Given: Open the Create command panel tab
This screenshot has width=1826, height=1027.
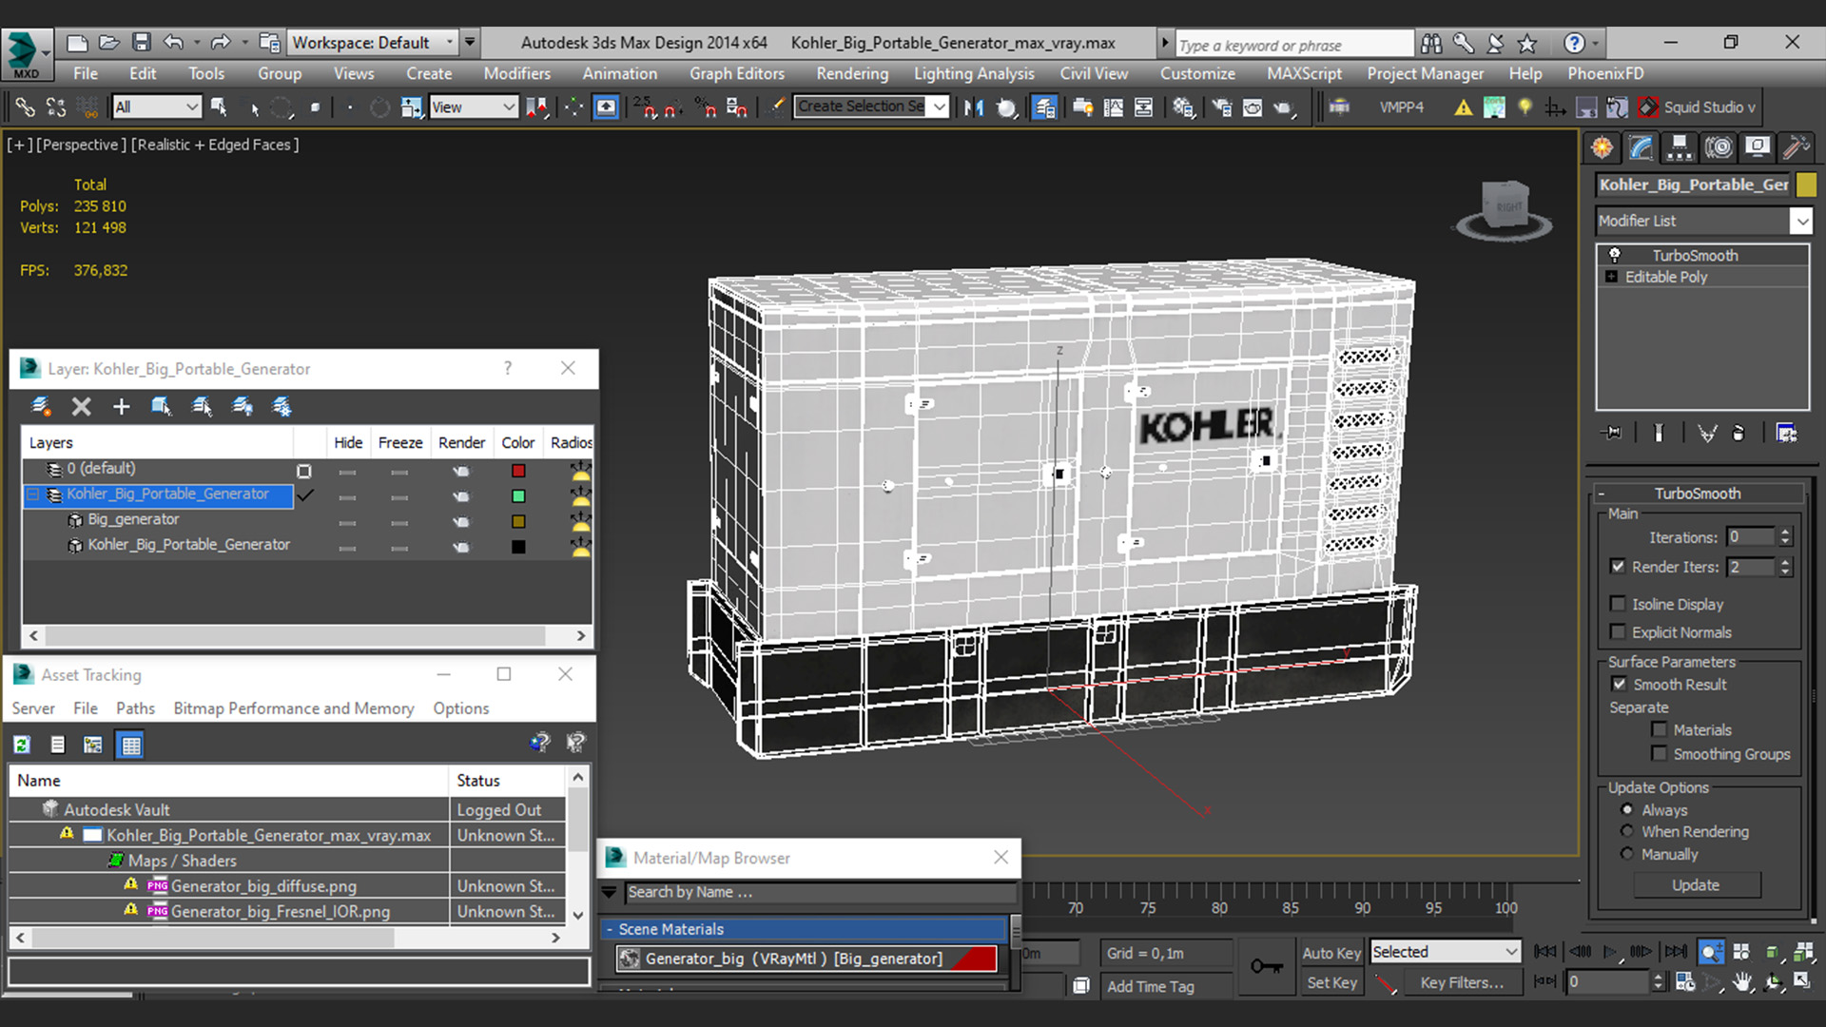Looking at the screenshot, I should 1603,147.
